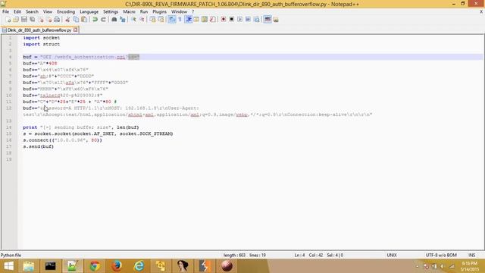
Task: Save the file using the Save toolbar icon
Action: point(24,20)
